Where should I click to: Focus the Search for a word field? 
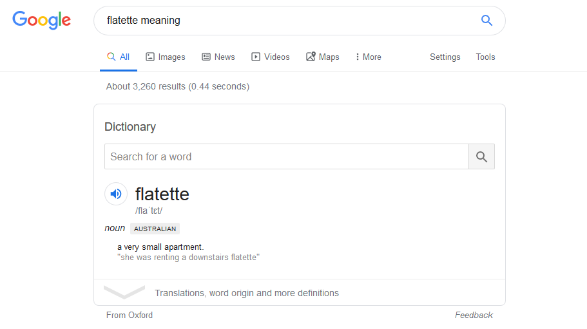click(287, 156)
